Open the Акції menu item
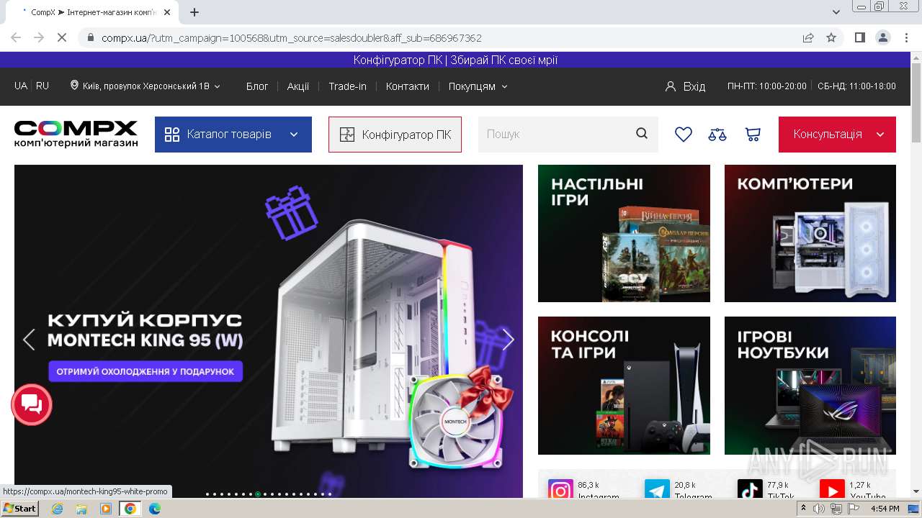Image resolution: width=922 pixels, height=518 pixels. coord(298,86)
